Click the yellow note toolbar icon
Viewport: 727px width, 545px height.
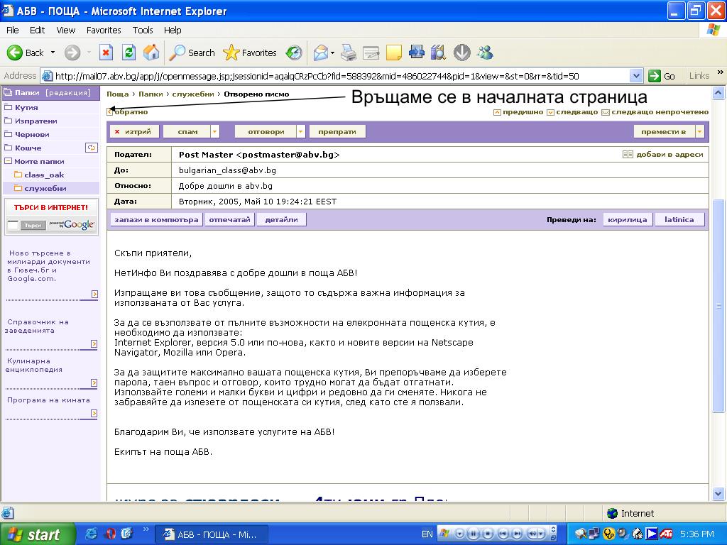393,53
